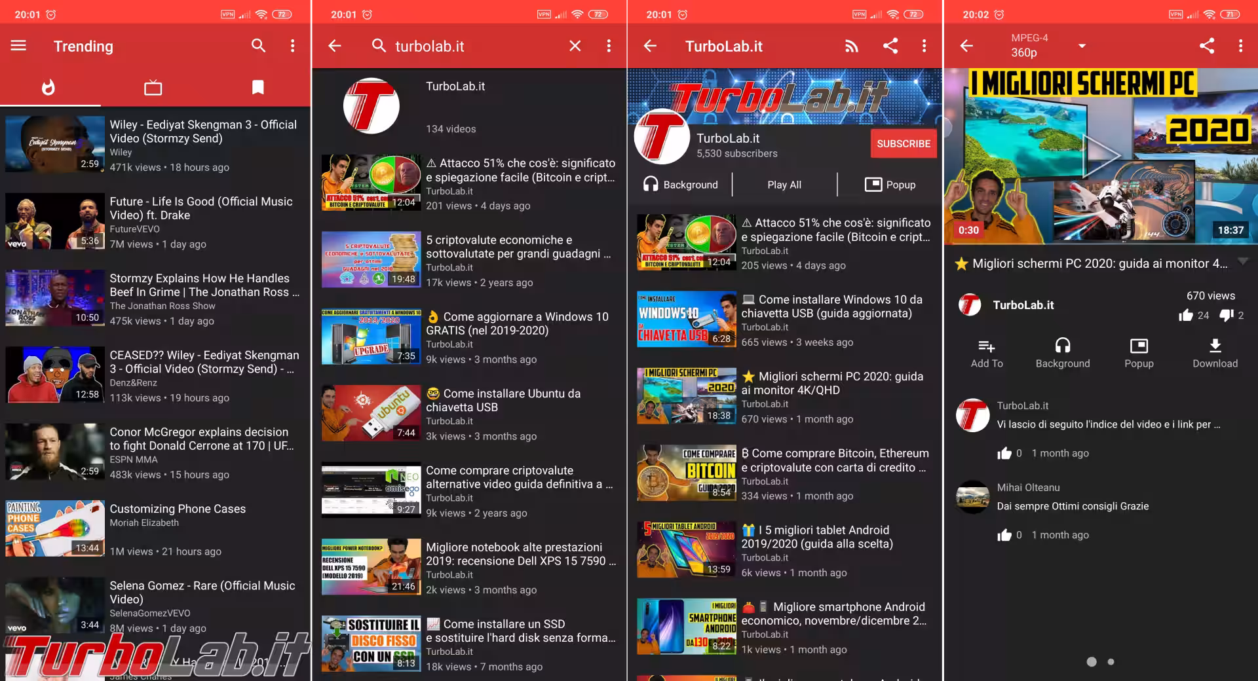Open the hamburger menu in Trending
1258x681 pixels.
pyautogui.click(x=18, y=46)
